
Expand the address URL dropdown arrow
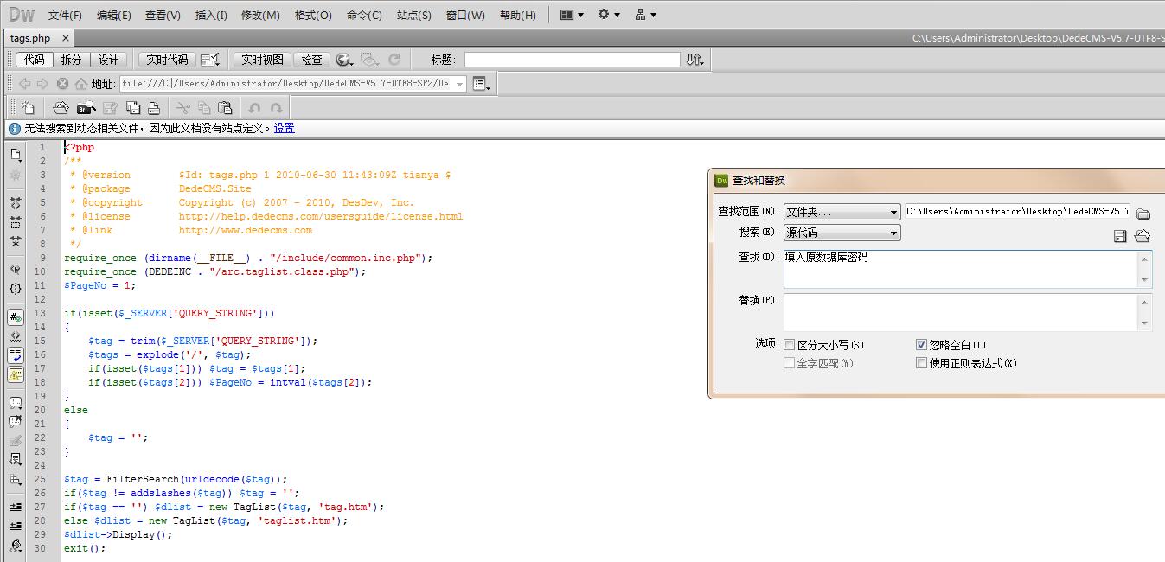[459, 84]
